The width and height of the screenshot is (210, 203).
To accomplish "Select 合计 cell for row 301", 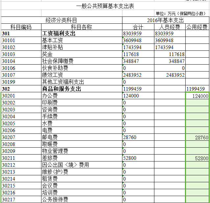I will (138, 33).
